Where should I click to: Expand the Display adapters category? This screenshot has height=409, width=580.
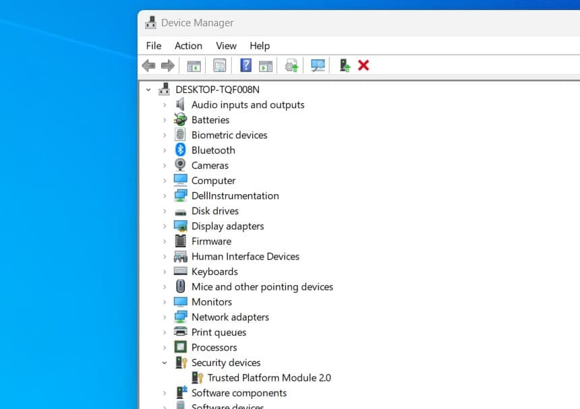[164, 226]
